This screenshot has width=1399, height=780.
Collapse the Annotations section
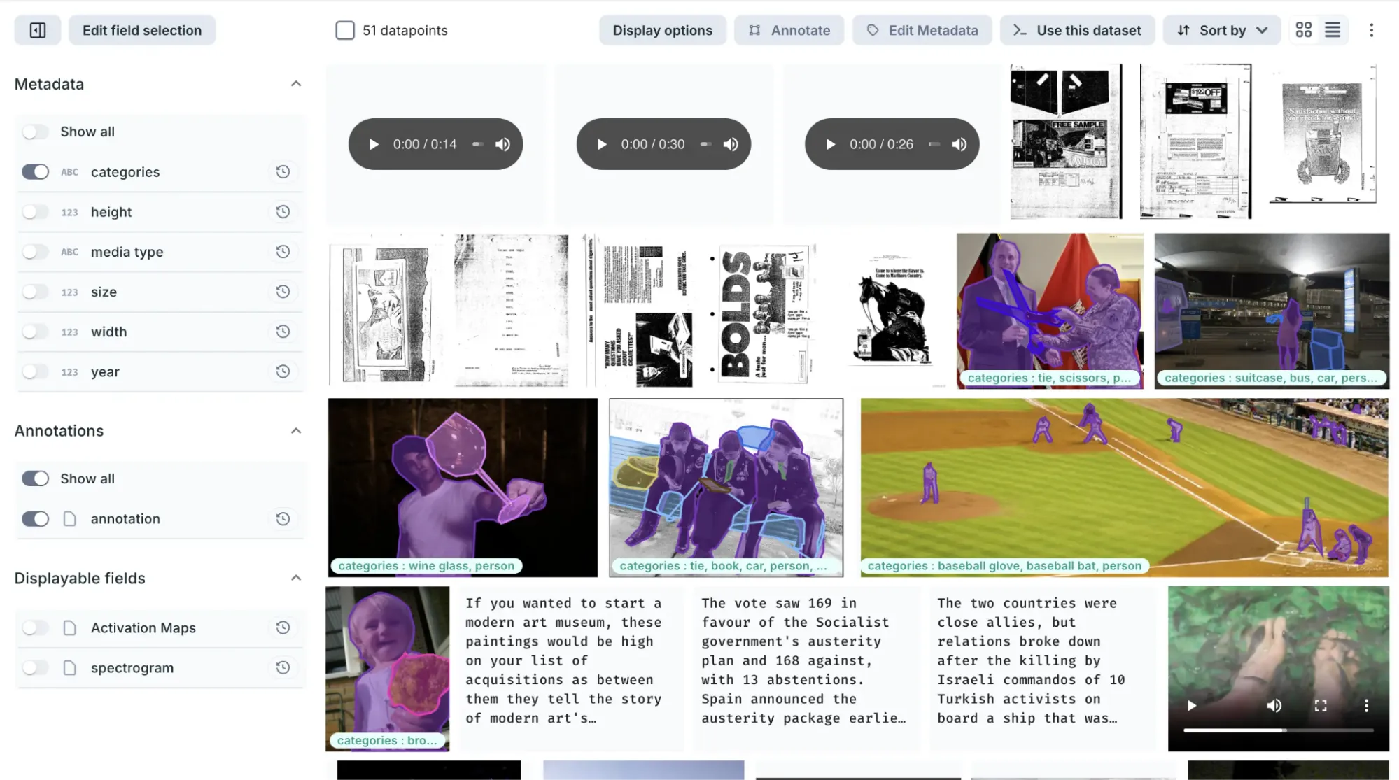pos(296,431)
